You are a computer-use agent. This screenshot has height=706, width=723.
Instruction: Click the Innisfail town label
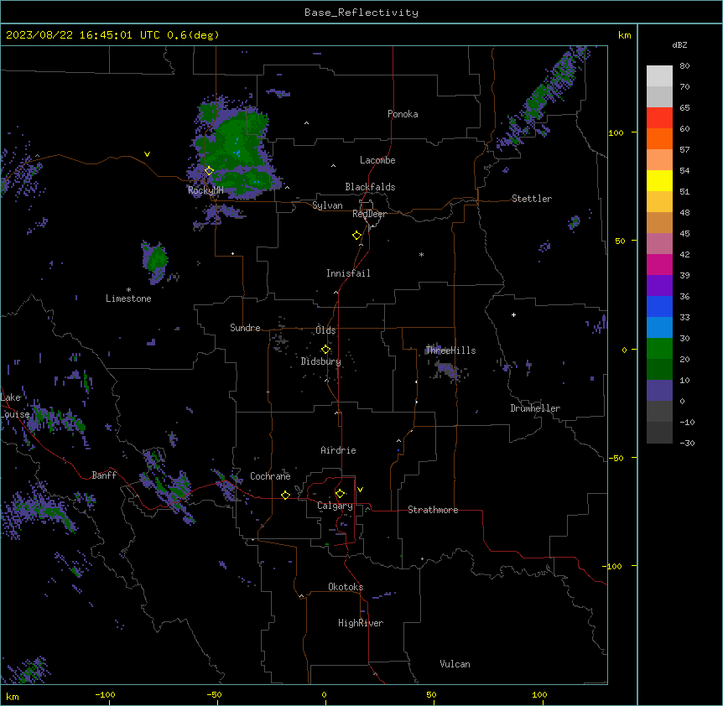(x=348, y=273)
